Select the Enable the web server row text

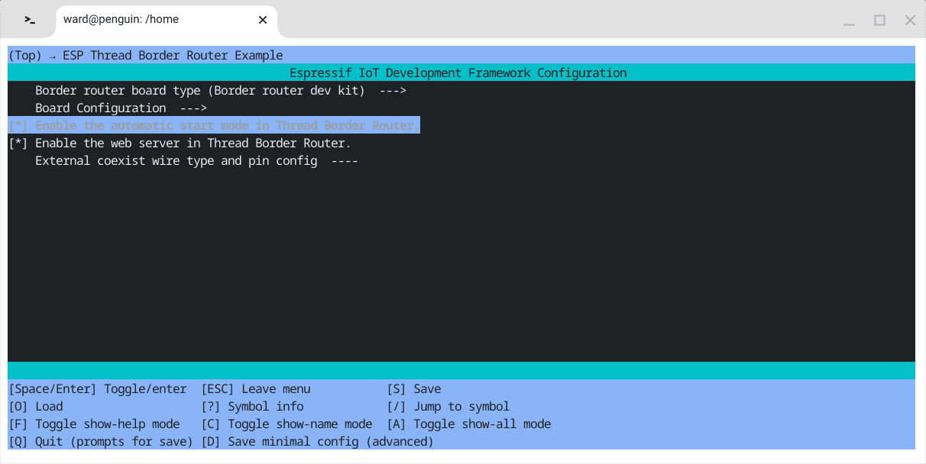point(193,143)
